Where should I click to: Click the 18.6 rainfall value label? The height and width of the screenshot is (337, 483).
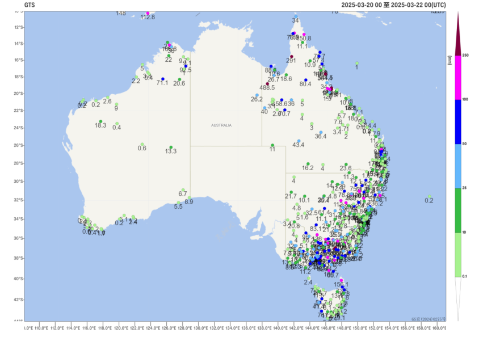click(x=286, y=79)
